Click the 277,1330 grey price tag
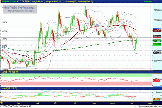This screenshot has height=108, width=162. pos(157,36)
